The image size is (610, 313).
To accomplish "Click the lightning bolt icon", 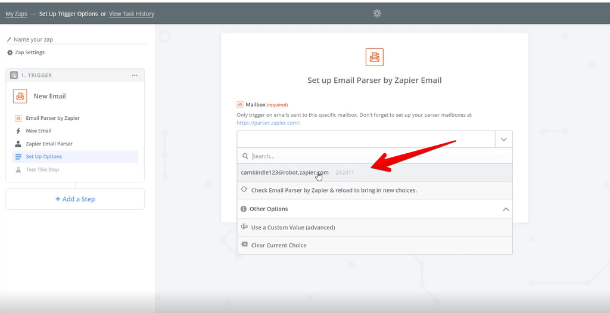I will click(x=18, y=131).
